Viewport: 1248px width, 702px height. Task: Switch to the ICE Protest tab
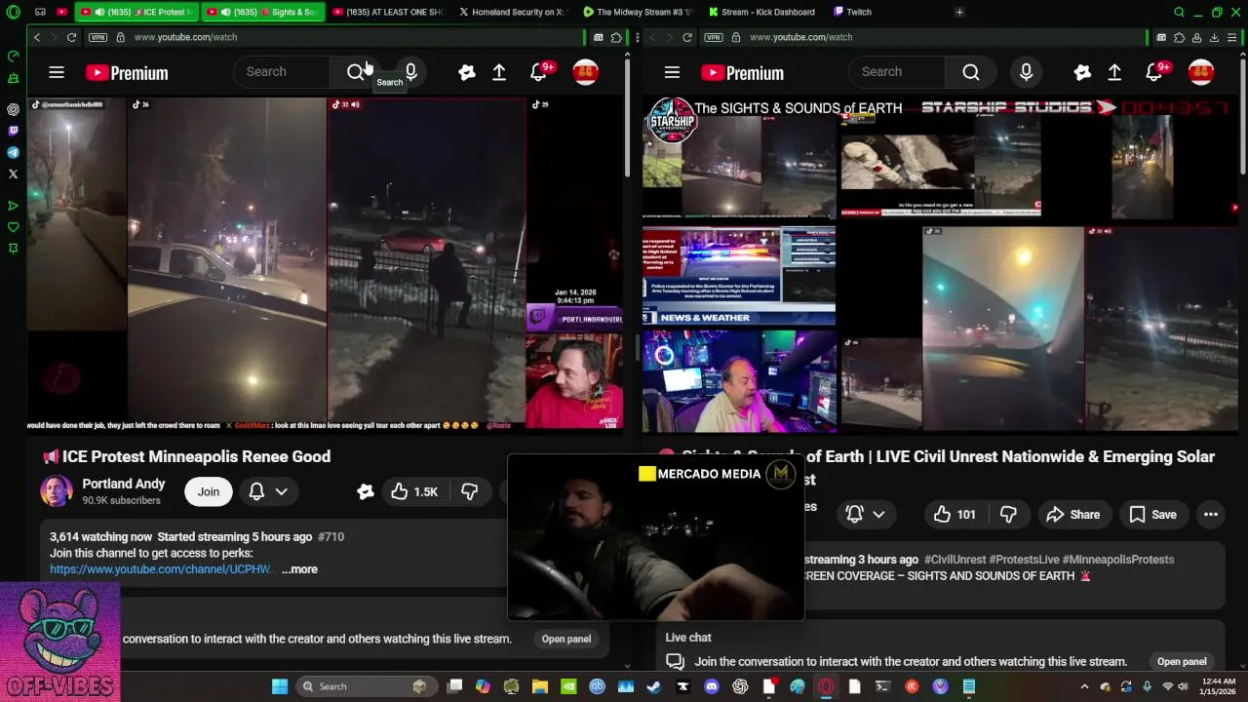135,12
